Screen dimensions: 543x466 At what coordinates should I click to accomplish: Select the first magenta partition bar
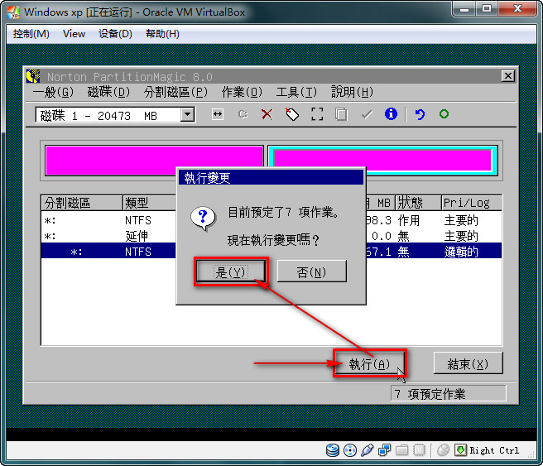[x=154, y=161]
